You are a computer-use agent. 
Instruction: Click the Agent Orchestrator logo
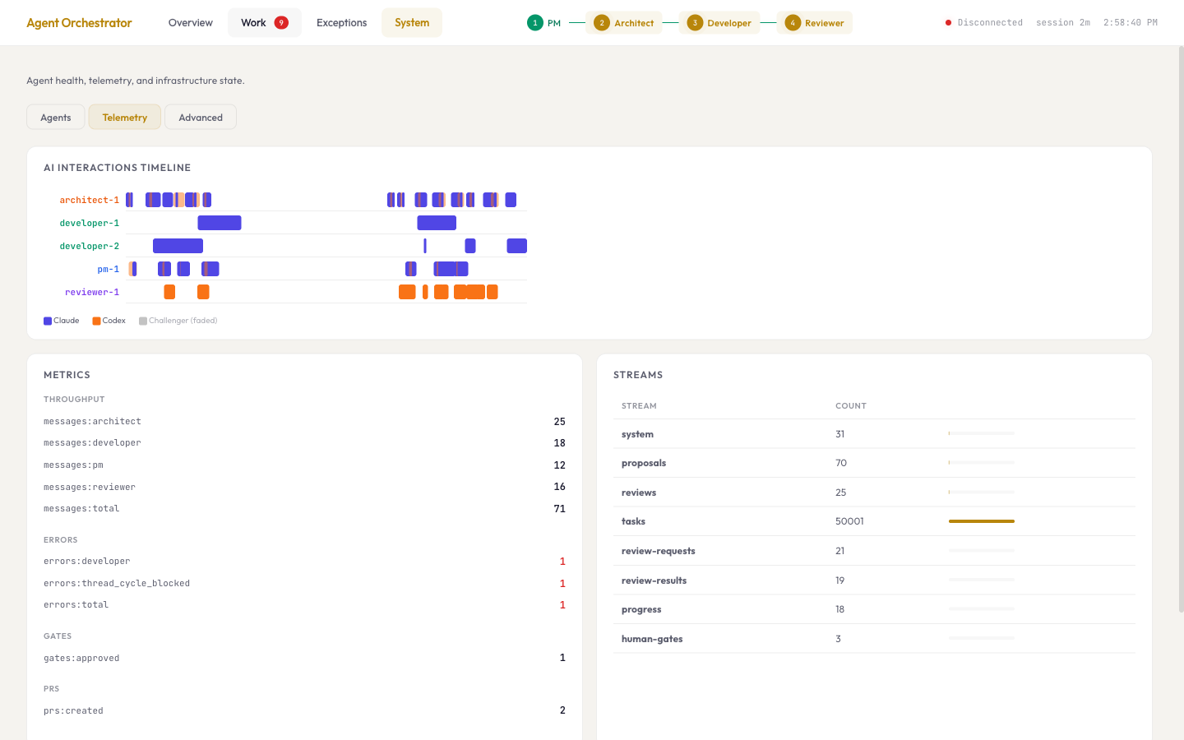coord(79,22)
